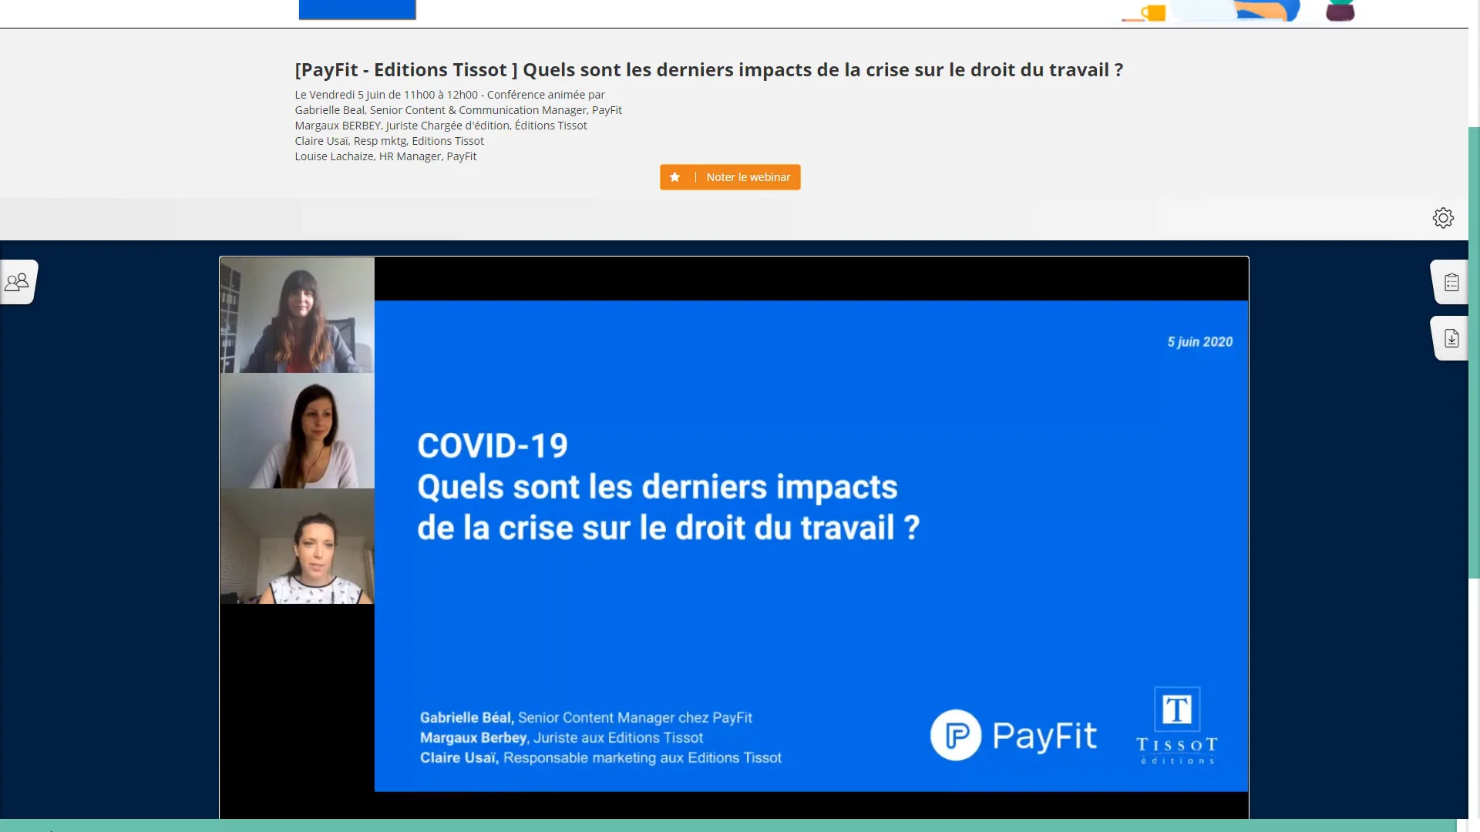Image resolution: width=1480 pixels, height=832 pixels.
Task: Click 'Margaux BERBEY, Juriste Chargée d'édition' line
Action: tap(440, 126)
